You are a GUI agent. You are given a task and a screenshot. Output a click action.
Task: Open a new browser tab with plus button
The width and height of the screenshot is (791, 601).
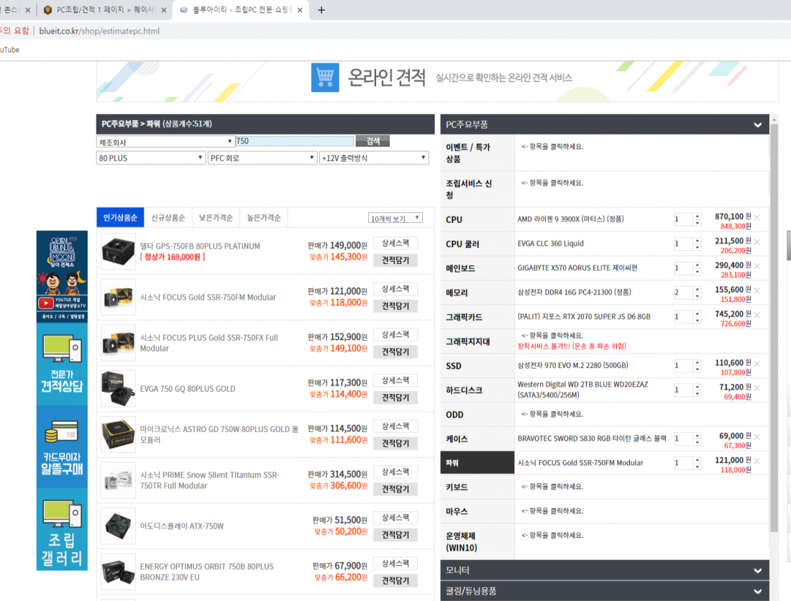(321, 10)
